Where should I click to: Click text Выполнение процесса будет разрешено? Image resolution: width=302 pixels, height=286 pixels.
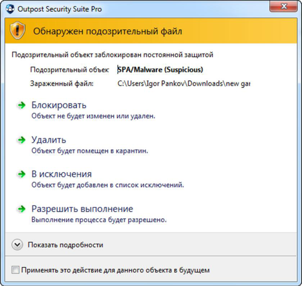pyautogui.click(x=99, y=220)
